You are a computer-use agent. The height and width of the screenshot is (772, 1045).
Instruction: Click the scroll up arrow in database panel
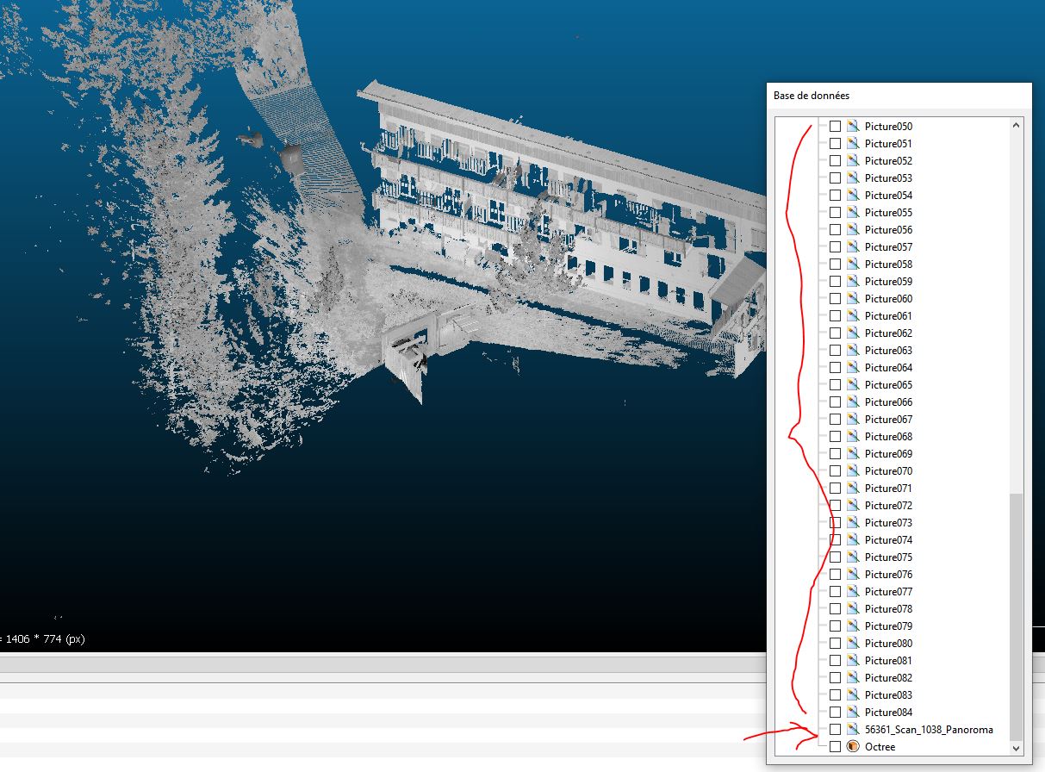pos(1016,126)
